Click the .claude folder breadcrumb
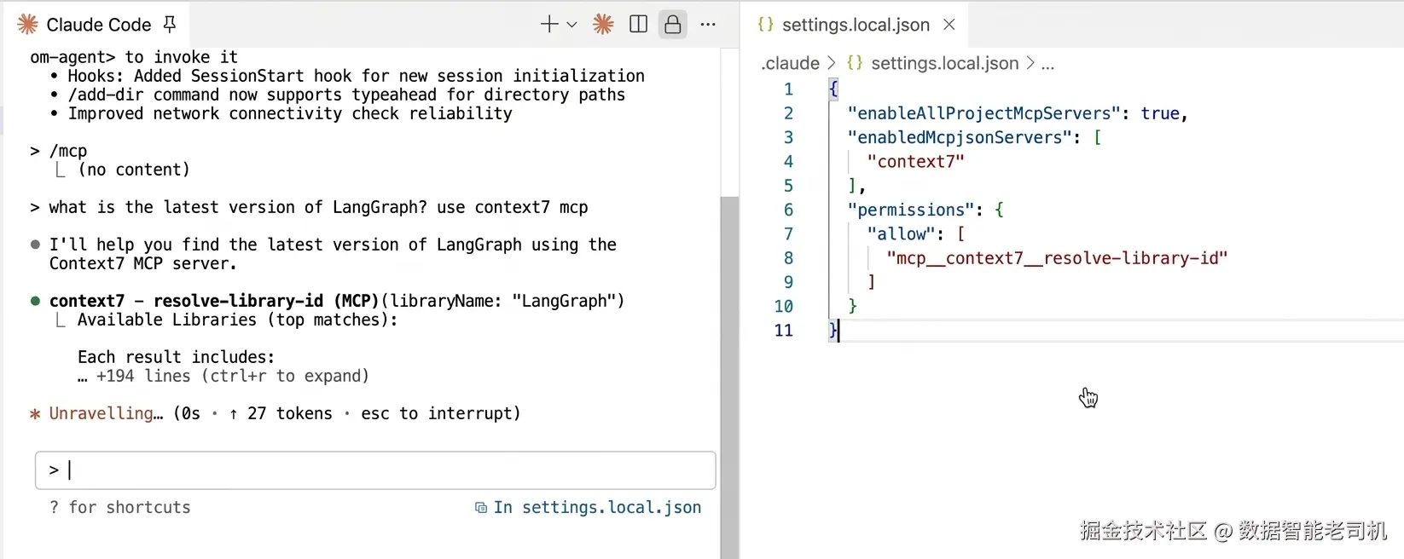1404x559 pixels. 790,63
